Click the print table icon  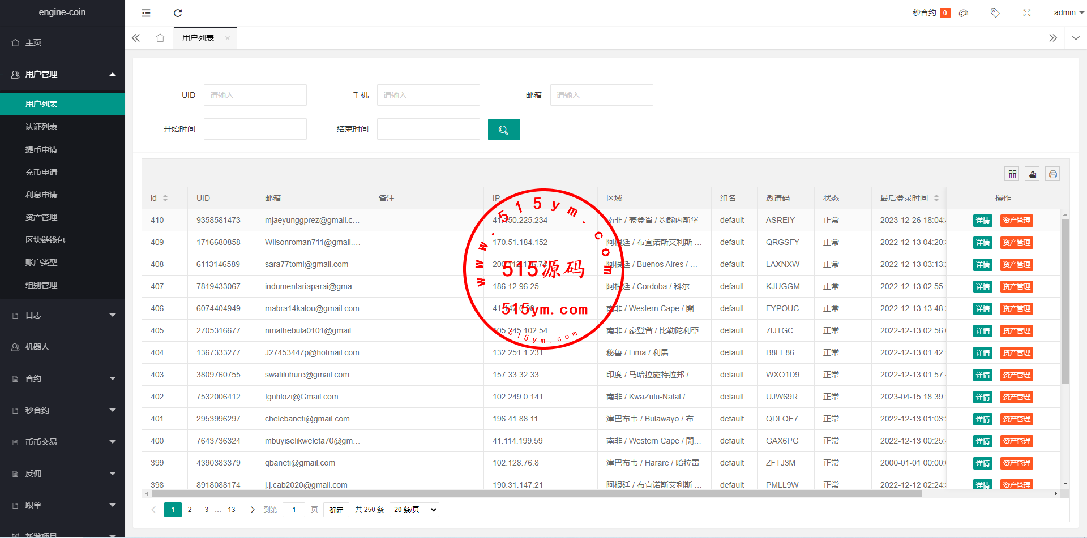coord(1052,174)
